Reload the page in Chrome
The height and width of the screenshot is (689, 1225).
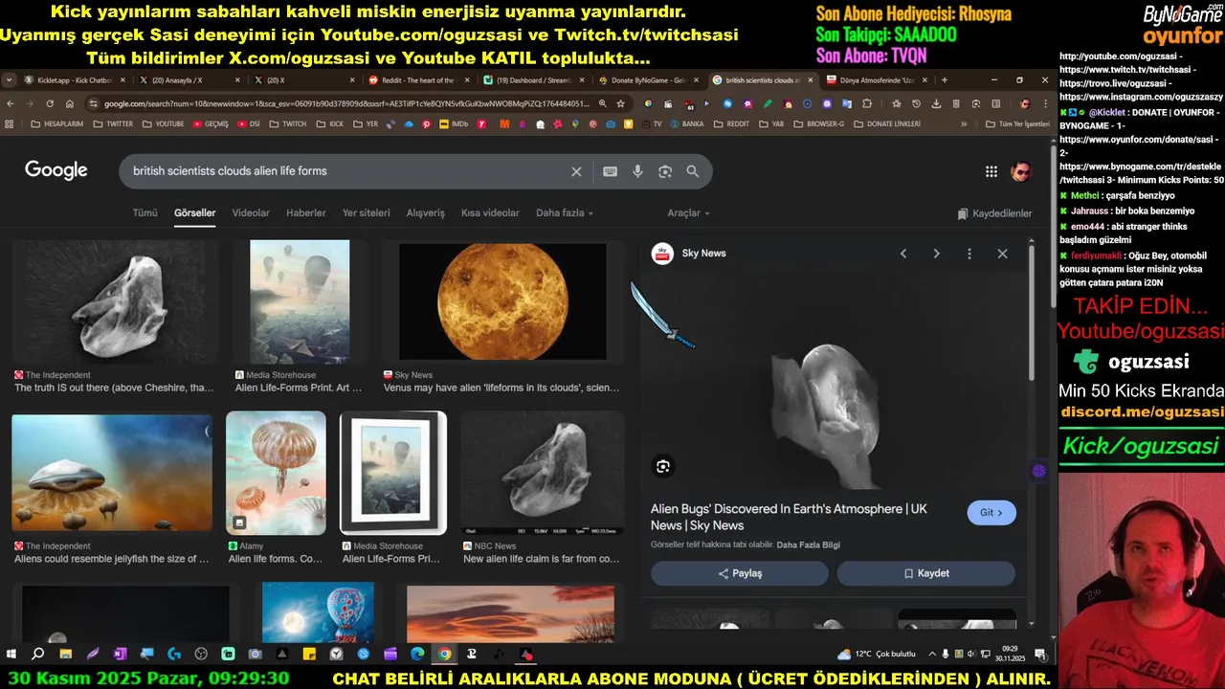pyautogui.click(x=49, y=103)
